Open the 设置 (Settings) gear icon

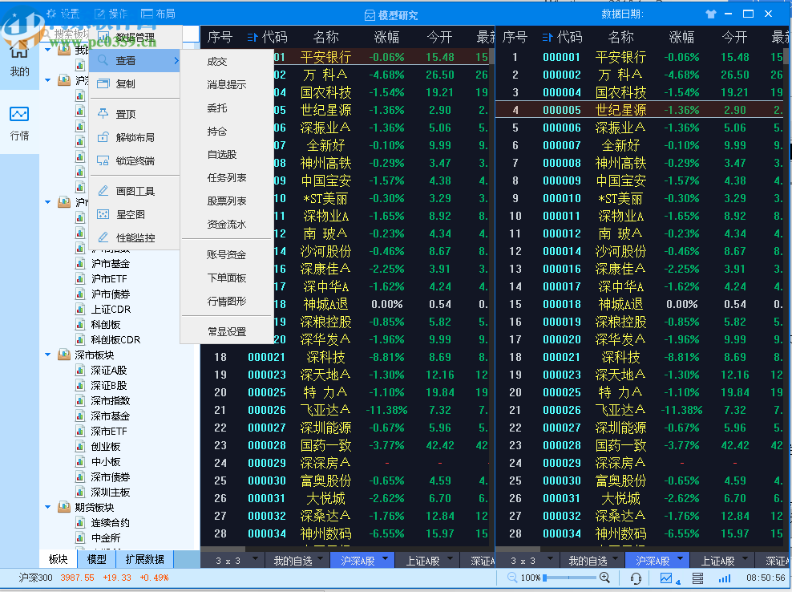click(x=51, y=13)
